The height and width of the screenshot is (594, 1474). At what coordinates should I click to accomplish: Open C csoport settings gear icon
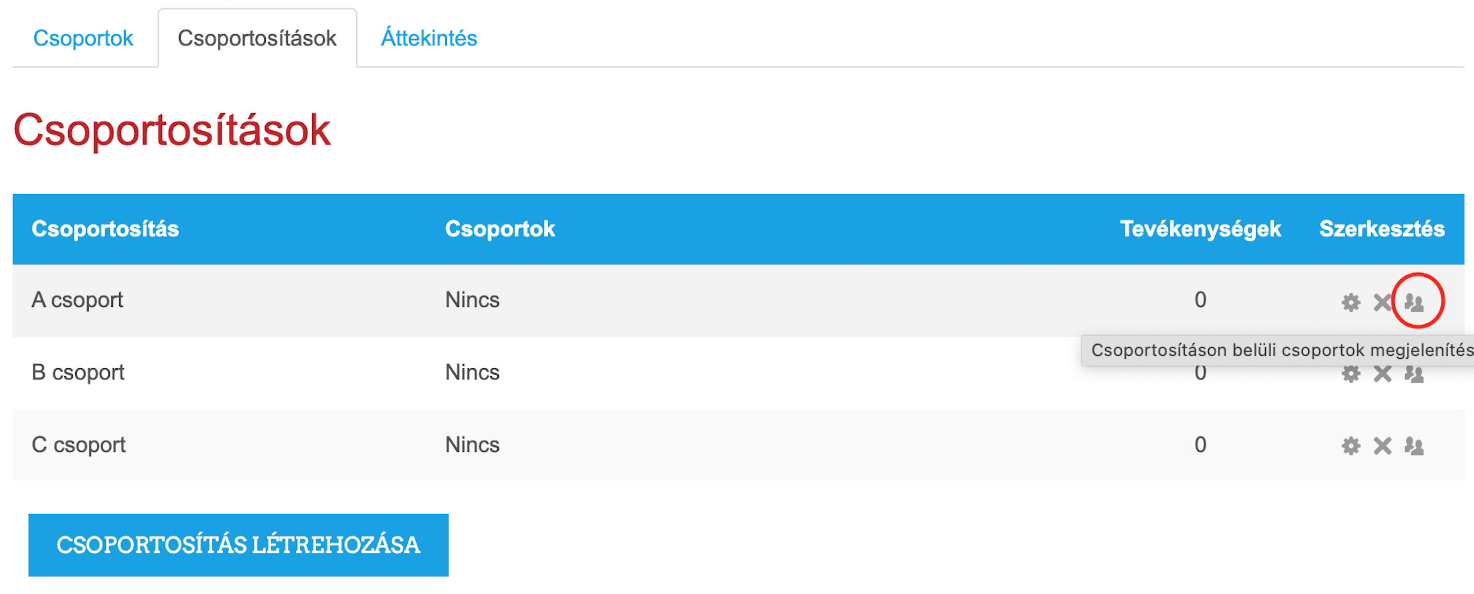pyautogui.click(x=1350, y=446)
